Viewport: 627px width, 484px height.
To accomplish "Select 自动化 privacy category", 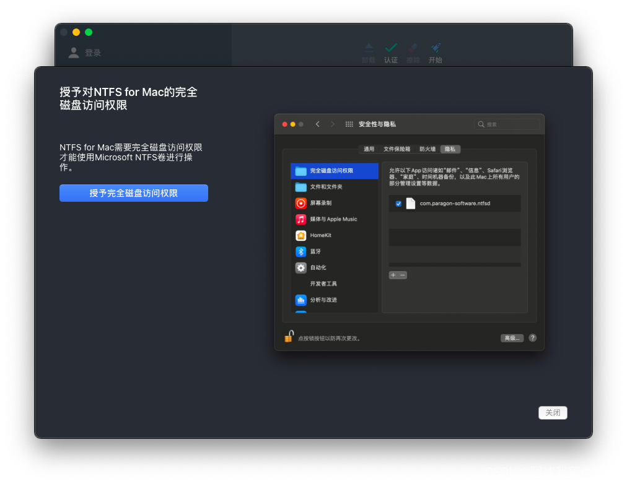I will [x=335, y=267].
